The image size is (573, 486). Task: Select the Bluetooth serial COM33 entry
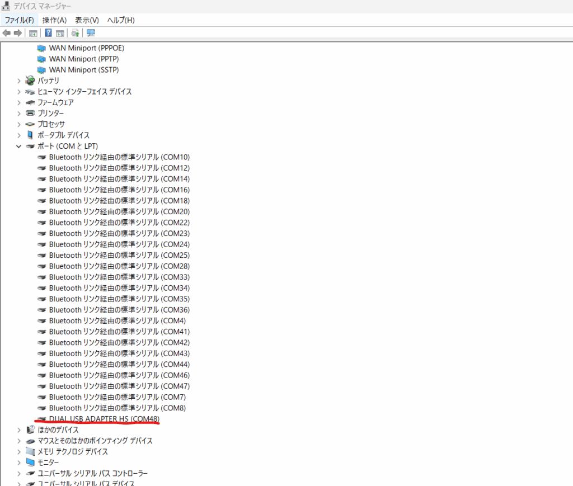pyautogui.click(x=120, y=277)
